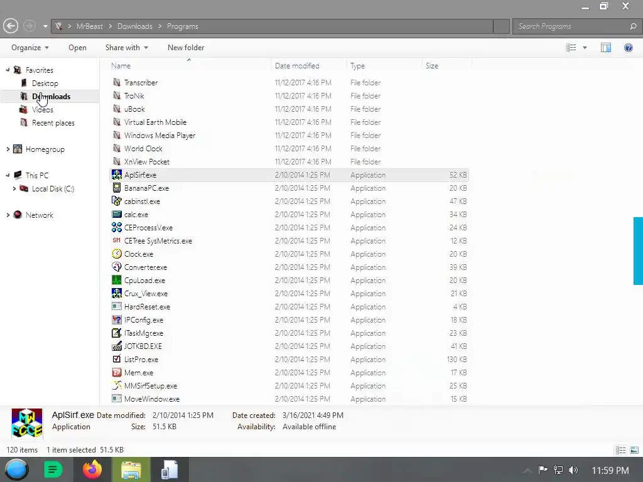Screen dimensions: 643x482
Task: Switch to large icons view in status bar
Action: [634, 450]
